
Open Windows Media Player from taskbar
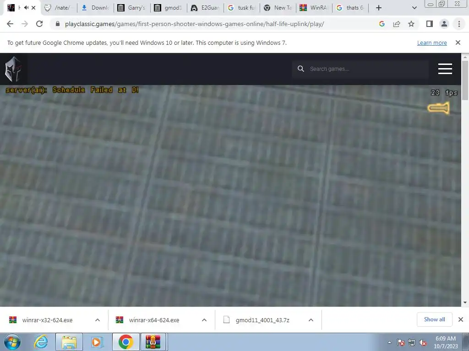click(x=97, y=342)
